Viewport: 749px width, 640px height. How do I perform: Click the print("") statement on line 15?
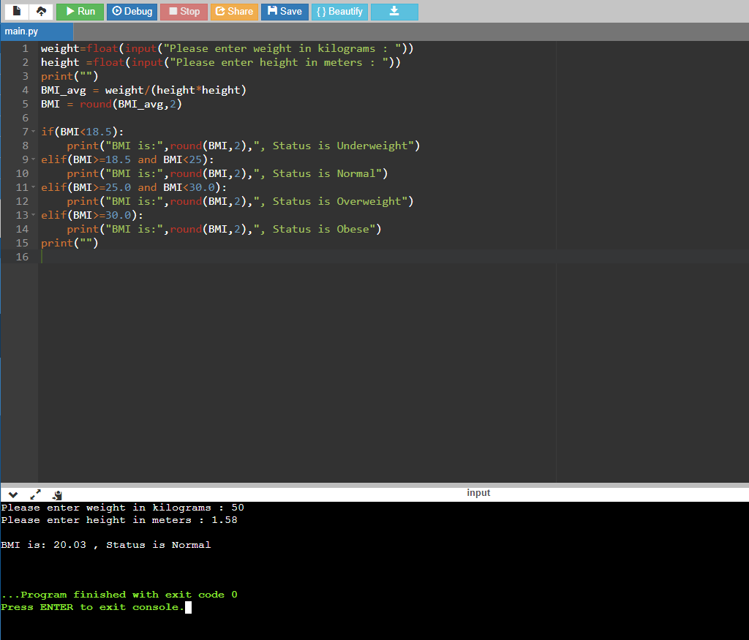69,243
